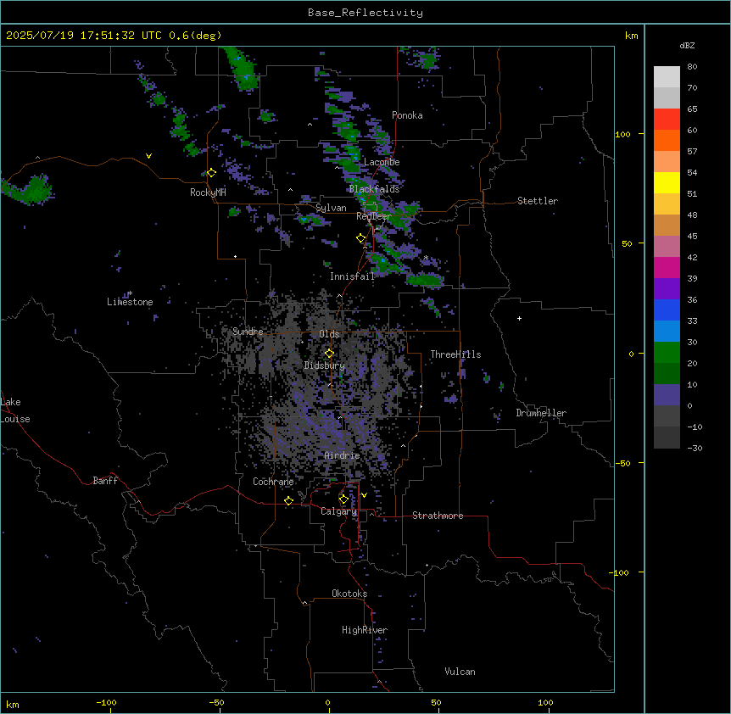The height and width of the screenshot is (714, 731).
Task: Select the Lacombe city label
Action: point(382,162)
